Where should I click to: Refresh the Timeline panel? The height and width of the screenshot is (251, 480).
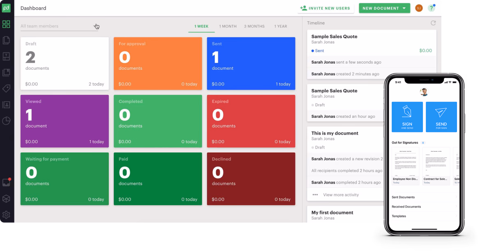pos(433,23)
